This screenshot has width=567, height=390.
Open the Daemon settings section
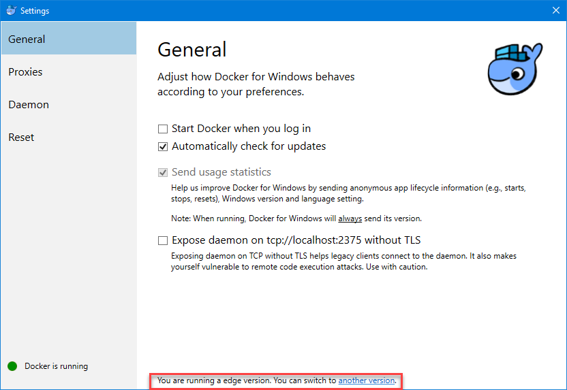[69, 105]
